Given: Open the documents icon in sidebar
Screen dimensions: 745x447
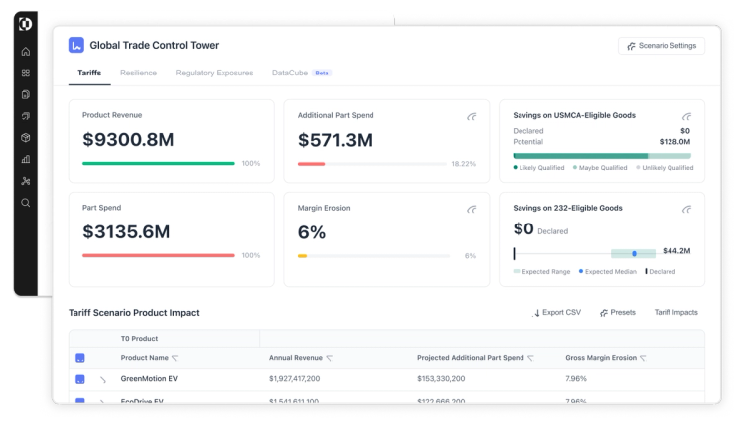Looking at the screenshot, I should click(26, 94).
